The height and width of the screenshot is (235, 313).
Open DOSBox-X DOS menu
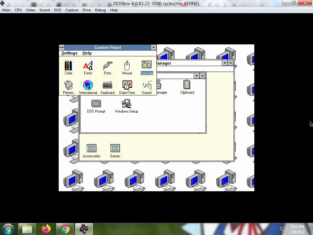57,10
